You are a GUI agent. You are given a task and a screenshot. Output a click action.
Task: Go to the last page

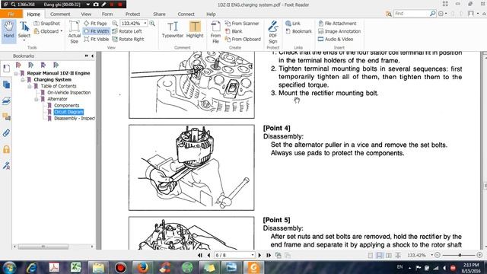point(269,256)
